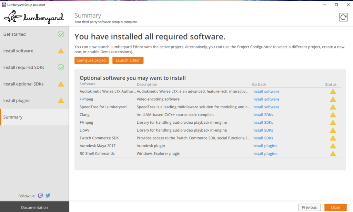Minimize the Setup Assistant window
This screenshot has width=353, height=212.
pyautogui.click(x=325, y=5)
